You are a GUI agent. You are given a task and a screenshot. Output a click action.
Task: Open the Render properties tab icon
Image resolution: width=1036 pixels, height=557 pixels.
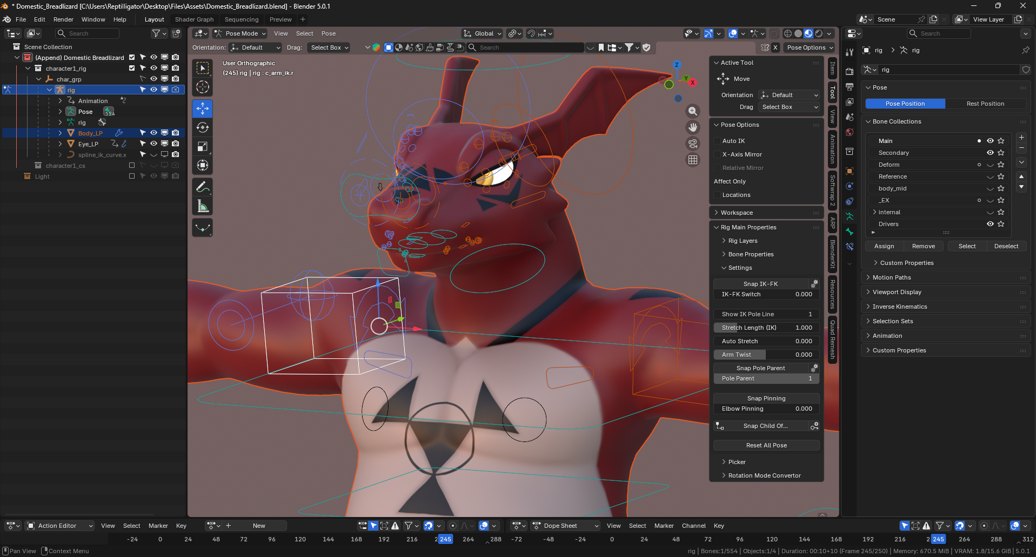850,71
